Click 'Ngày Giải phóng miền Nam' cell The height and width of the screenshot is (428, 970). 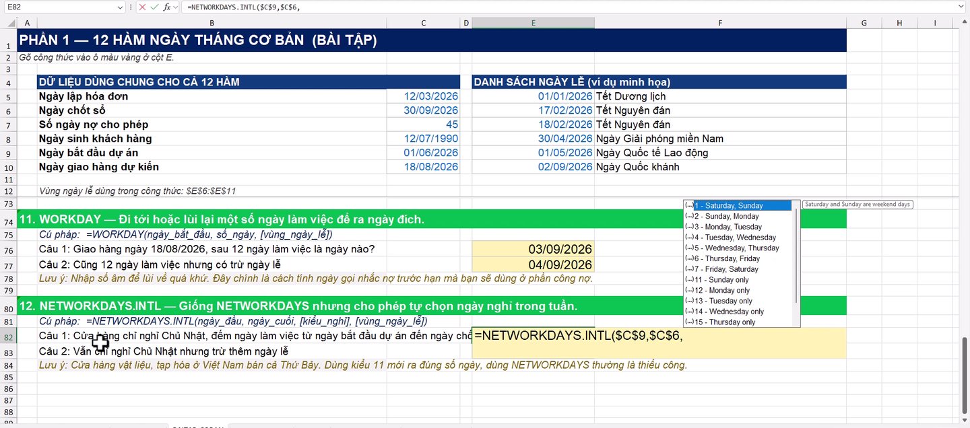[x=720, y=139]
